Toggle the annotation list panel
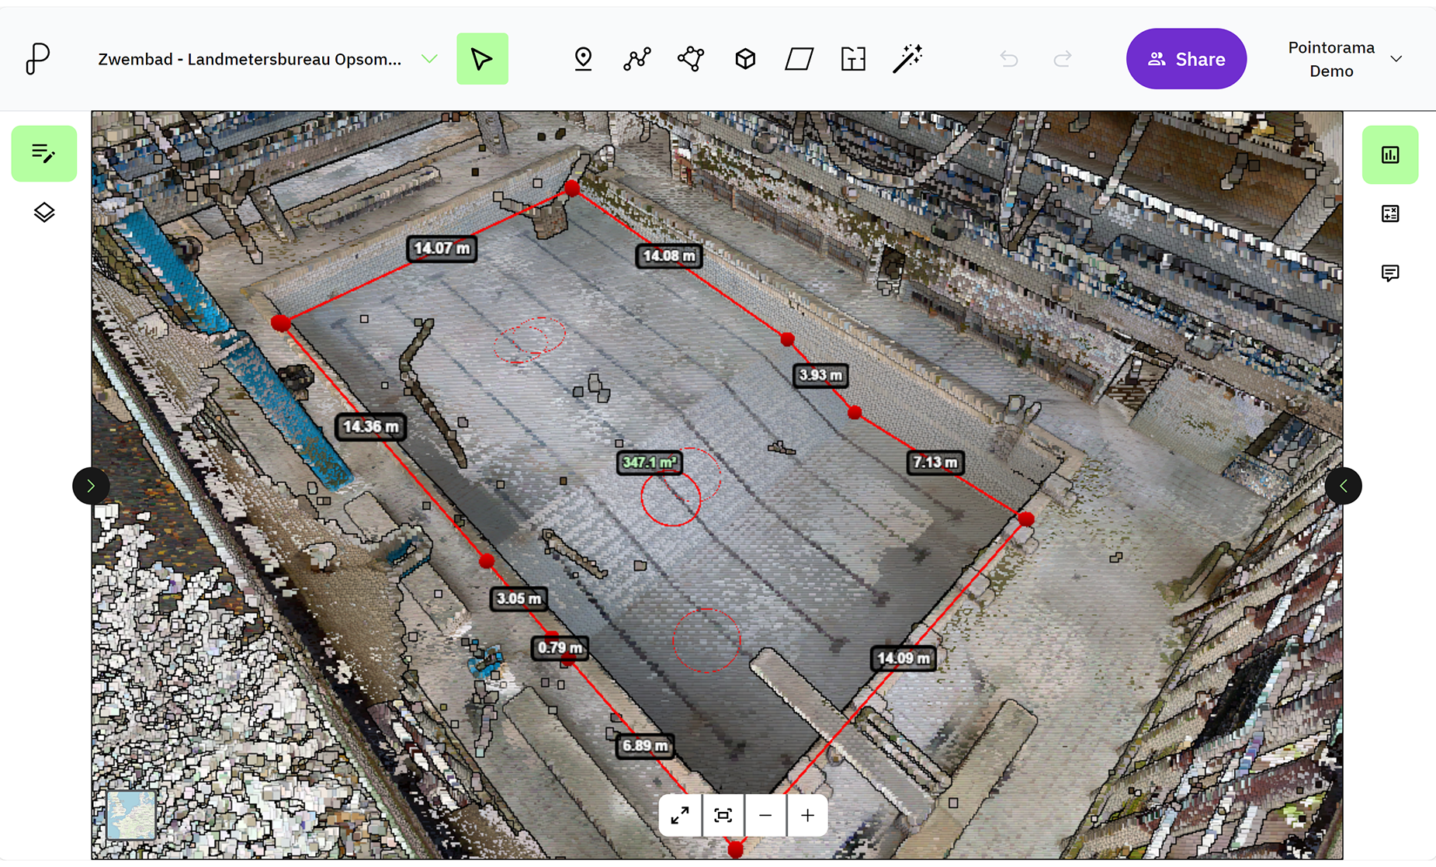The width and height of the screenshot is (1436, 867). click(44, 154)
